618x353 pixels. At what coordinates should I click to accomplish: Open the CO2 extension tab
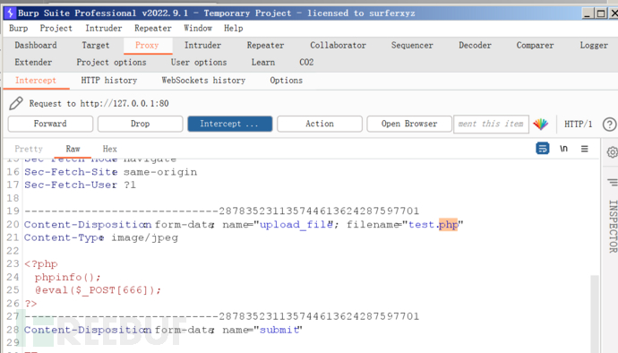(306, 63)
